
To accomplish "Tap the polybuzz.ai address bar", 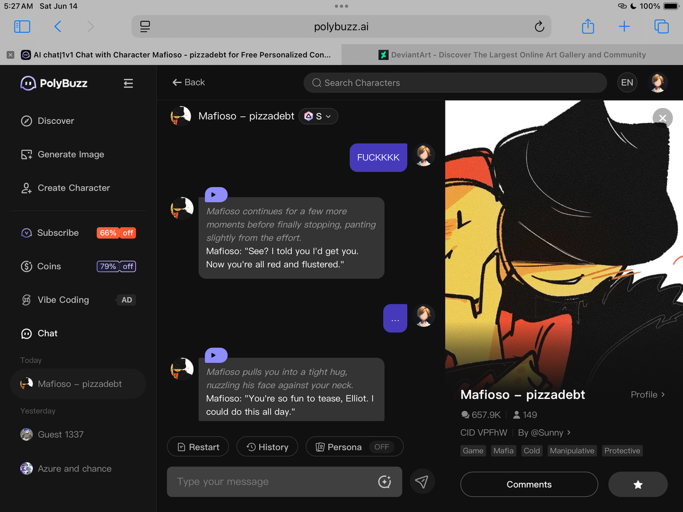I will 341,27.
